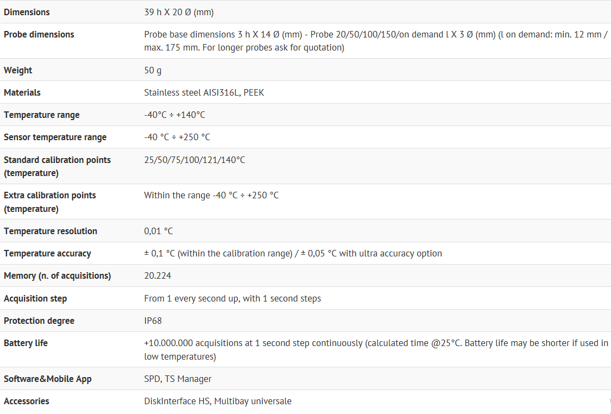
Task: Click the Acquisition step label
Action: [x=35, y=298]
